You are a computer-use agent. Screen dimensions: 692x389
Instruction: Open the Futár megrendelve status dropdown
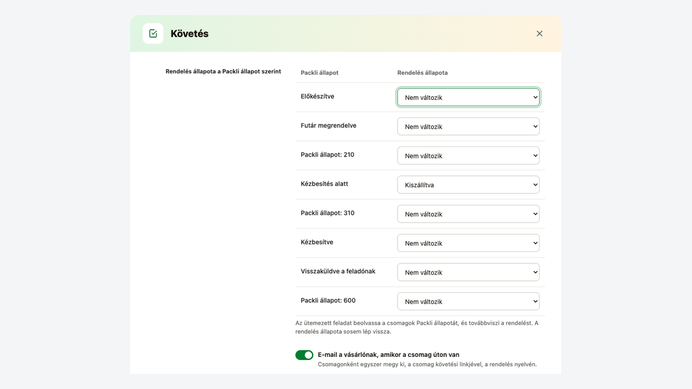(468, 126)
